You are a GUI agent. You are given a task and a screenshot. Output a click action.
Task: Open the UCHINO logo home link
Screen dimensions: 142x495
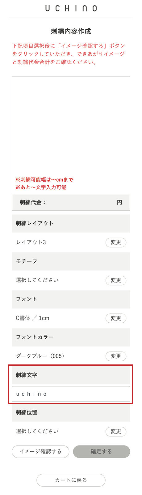pos(71,8)
